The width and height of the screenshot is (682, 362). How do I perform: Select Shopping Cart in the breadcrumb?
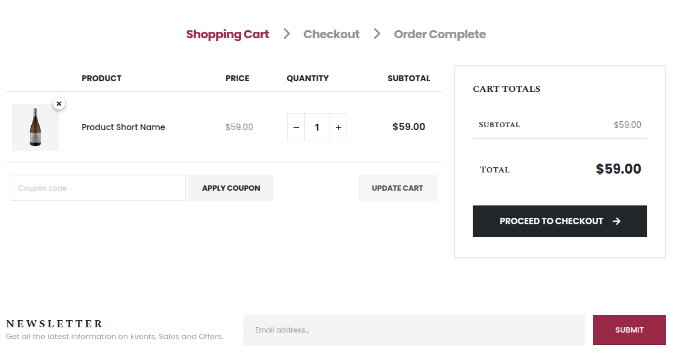click(228, 34)
